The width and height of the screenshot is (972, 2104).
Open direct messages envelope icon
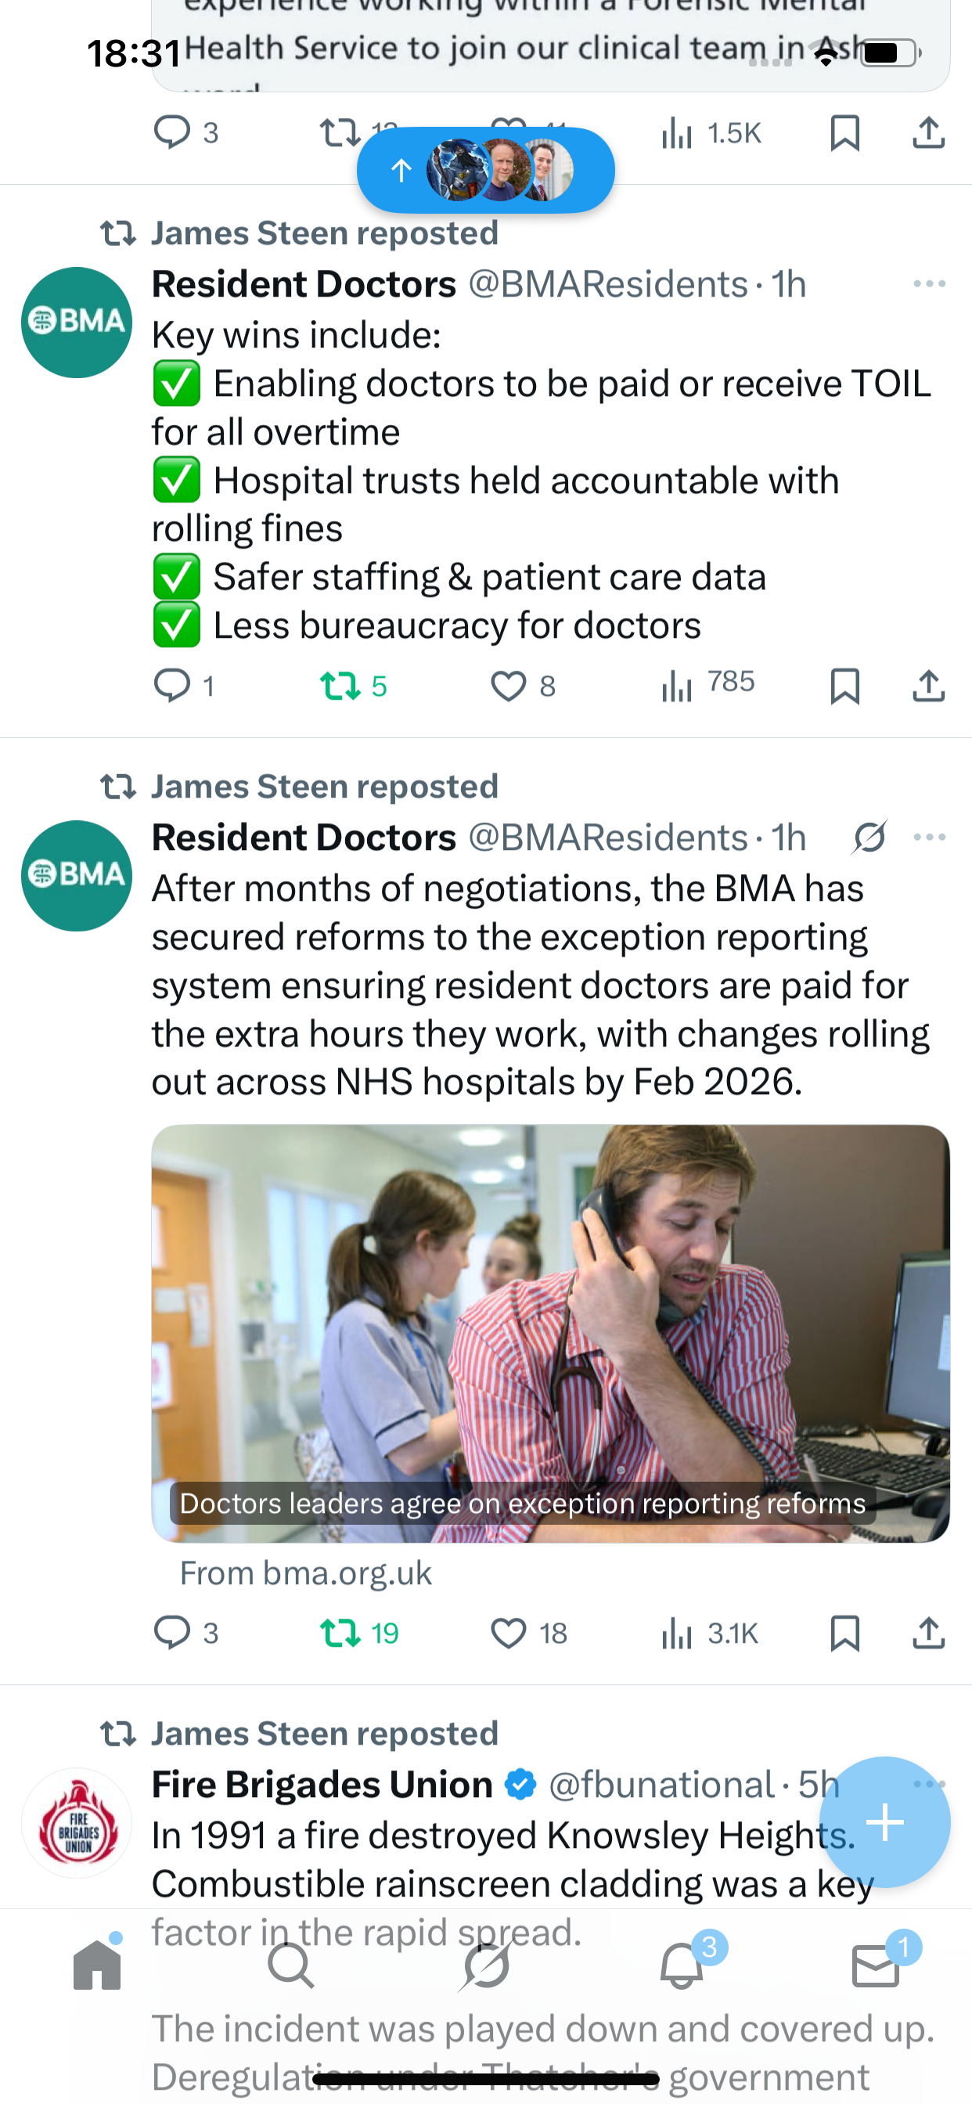[x=876, y=1965]
